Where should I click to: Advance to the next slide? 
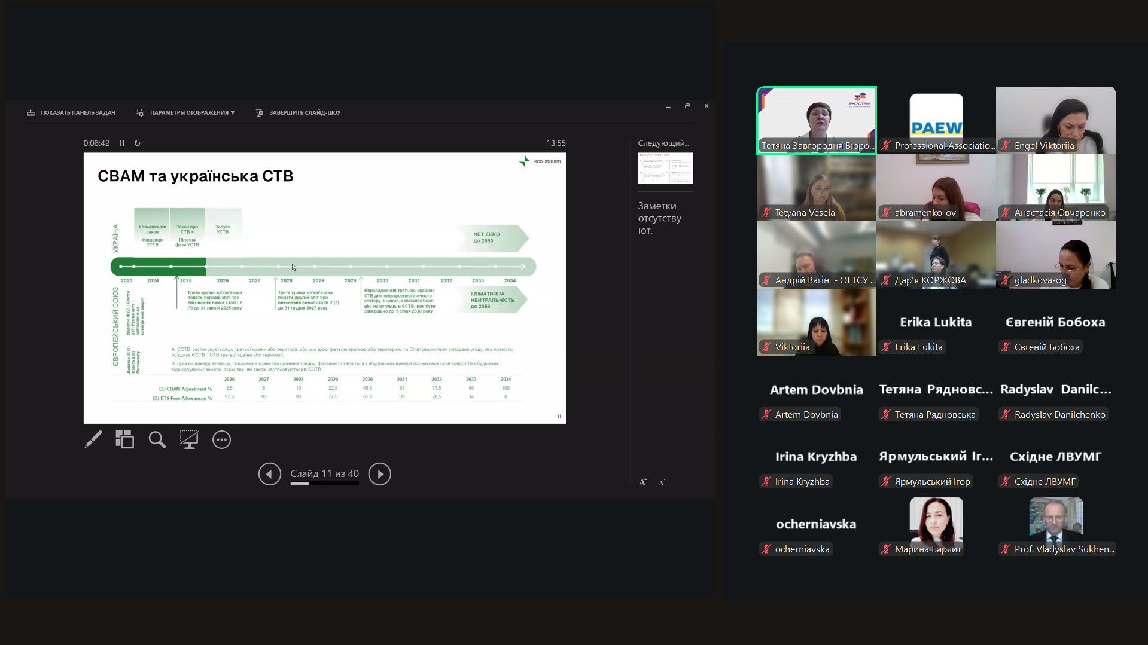(379, 474)
